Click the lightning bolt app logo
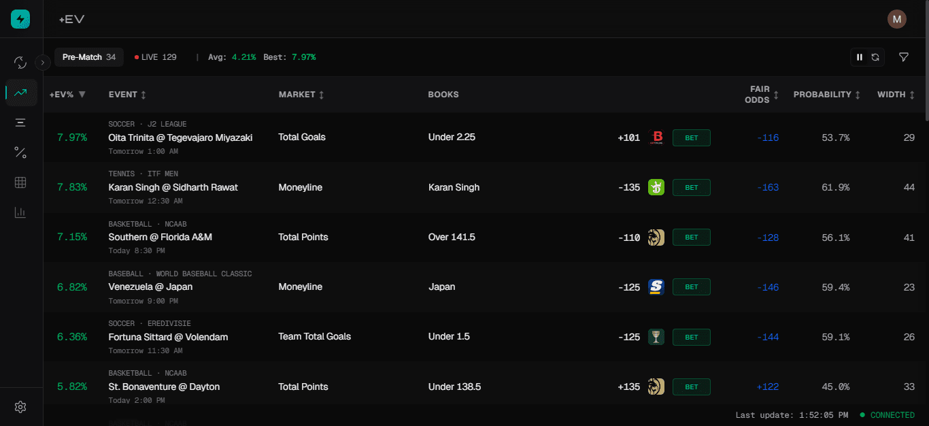The width and height of the screenshot is (929, 426). click(20, 19)
